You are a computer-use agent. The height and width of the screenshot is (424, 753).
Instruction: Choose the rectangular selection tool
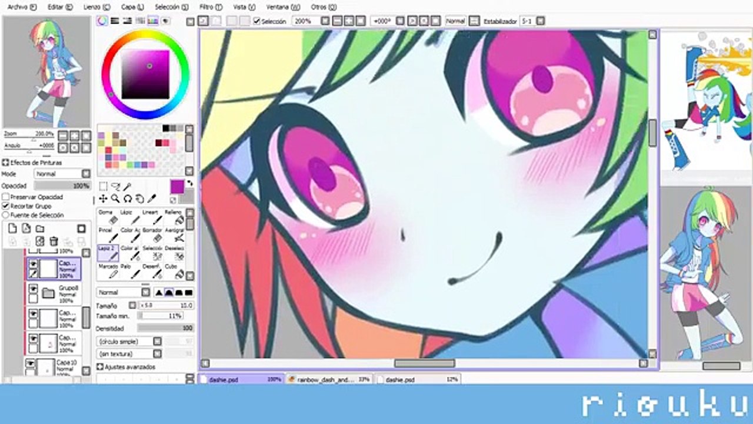tap(103, 187)
